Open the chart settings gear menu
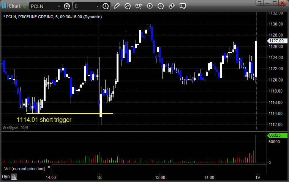Viewport: 289px width, 182px height. click(x=67, y=6)
